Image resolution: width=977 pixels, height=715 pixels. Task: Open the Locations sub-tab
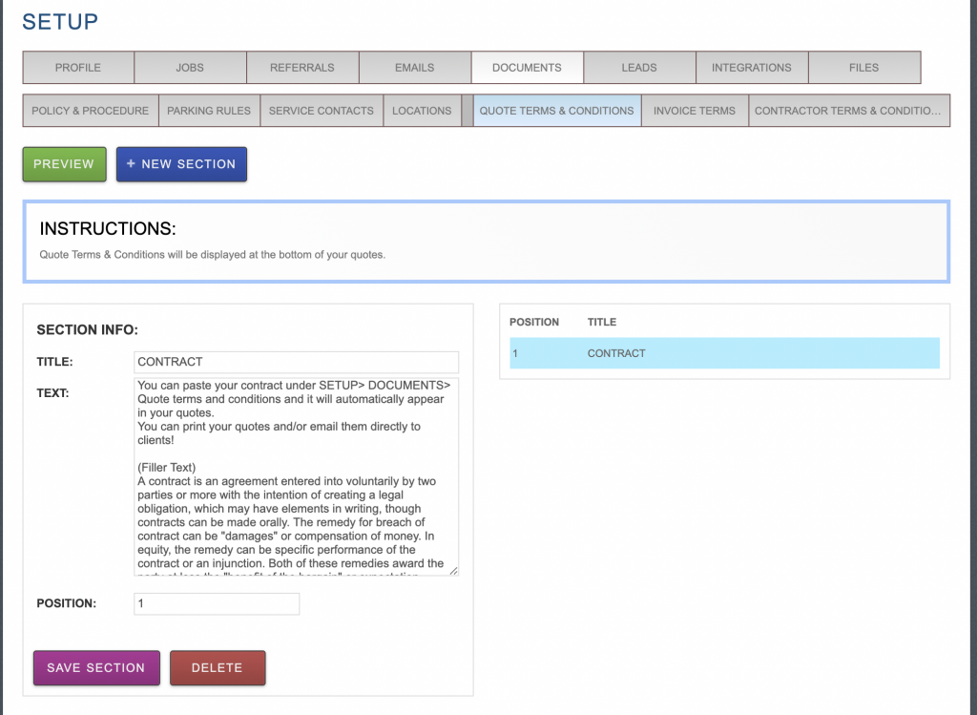click(x=422, y=111)
